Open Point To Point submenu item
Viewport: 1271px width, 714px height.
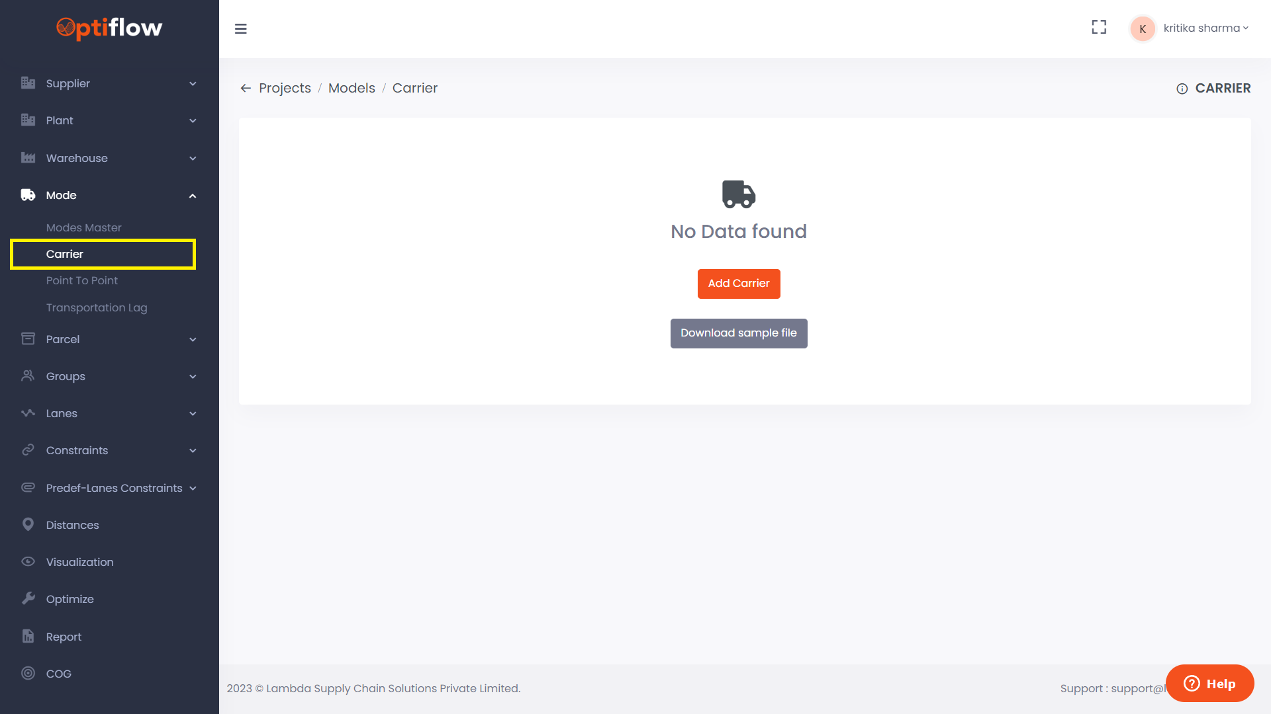tap(82, 280)
